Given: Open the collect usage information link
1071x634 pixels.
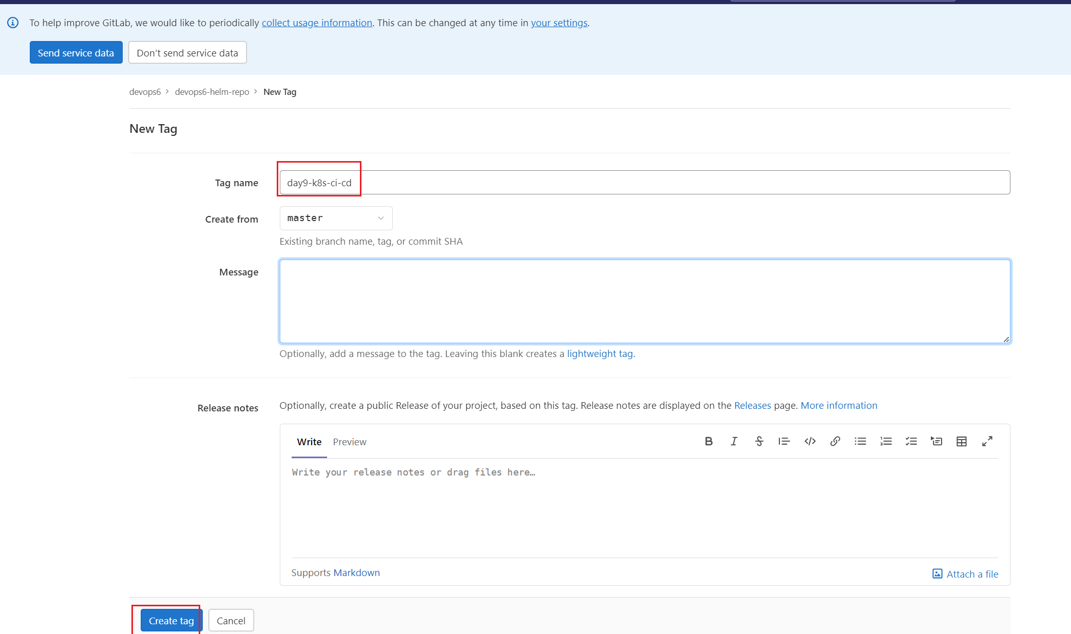Looking at the screenshot, I should coord(317,23).
